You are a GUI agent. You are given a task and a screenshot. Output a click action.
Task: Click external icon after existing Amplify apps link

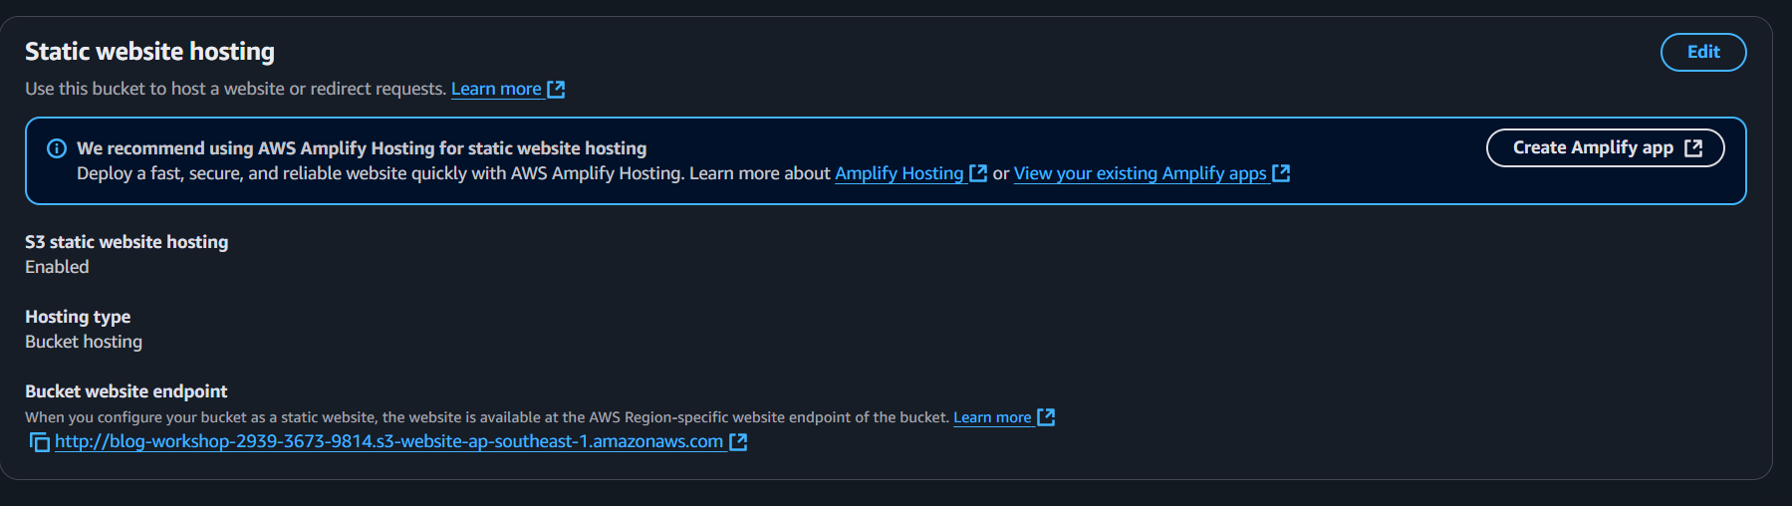(x=1281, y=173)
